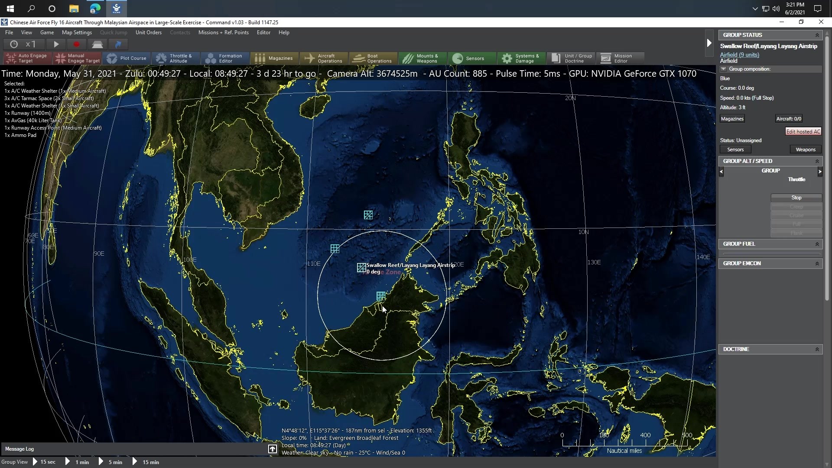Viewport: 832px width, 468px height.
Task: Collapse the side panel with white arrow
Action: [709, 43]
